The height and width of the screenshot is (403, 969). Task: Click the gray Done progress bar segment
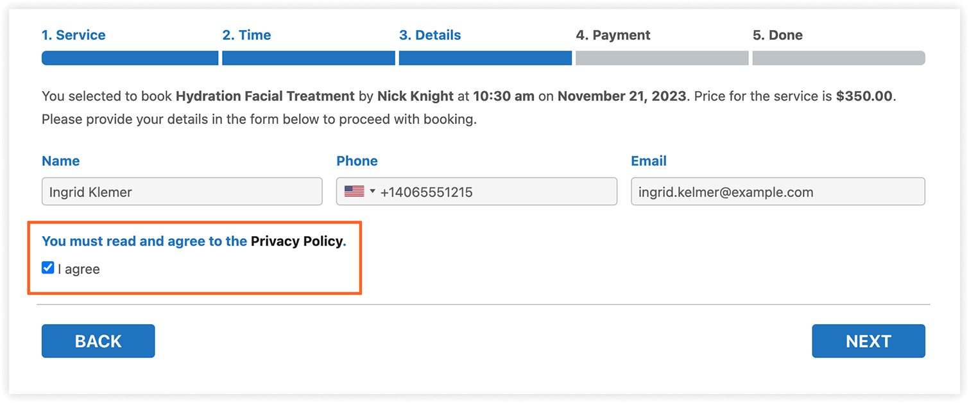839,58
